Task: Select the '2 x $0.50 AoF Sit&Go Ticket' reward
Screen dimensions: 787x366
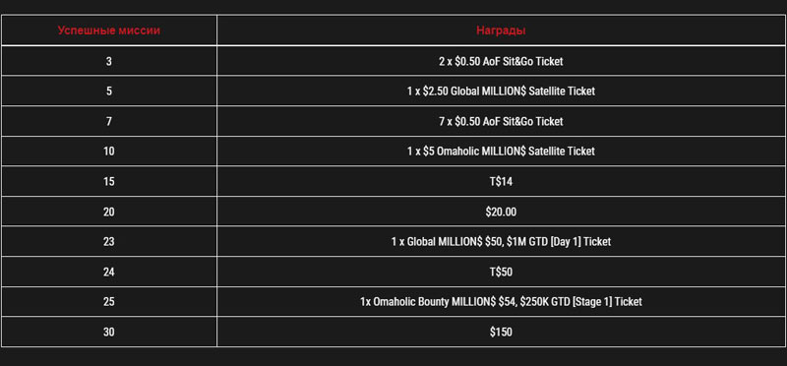Action: [x=501, y=61]
